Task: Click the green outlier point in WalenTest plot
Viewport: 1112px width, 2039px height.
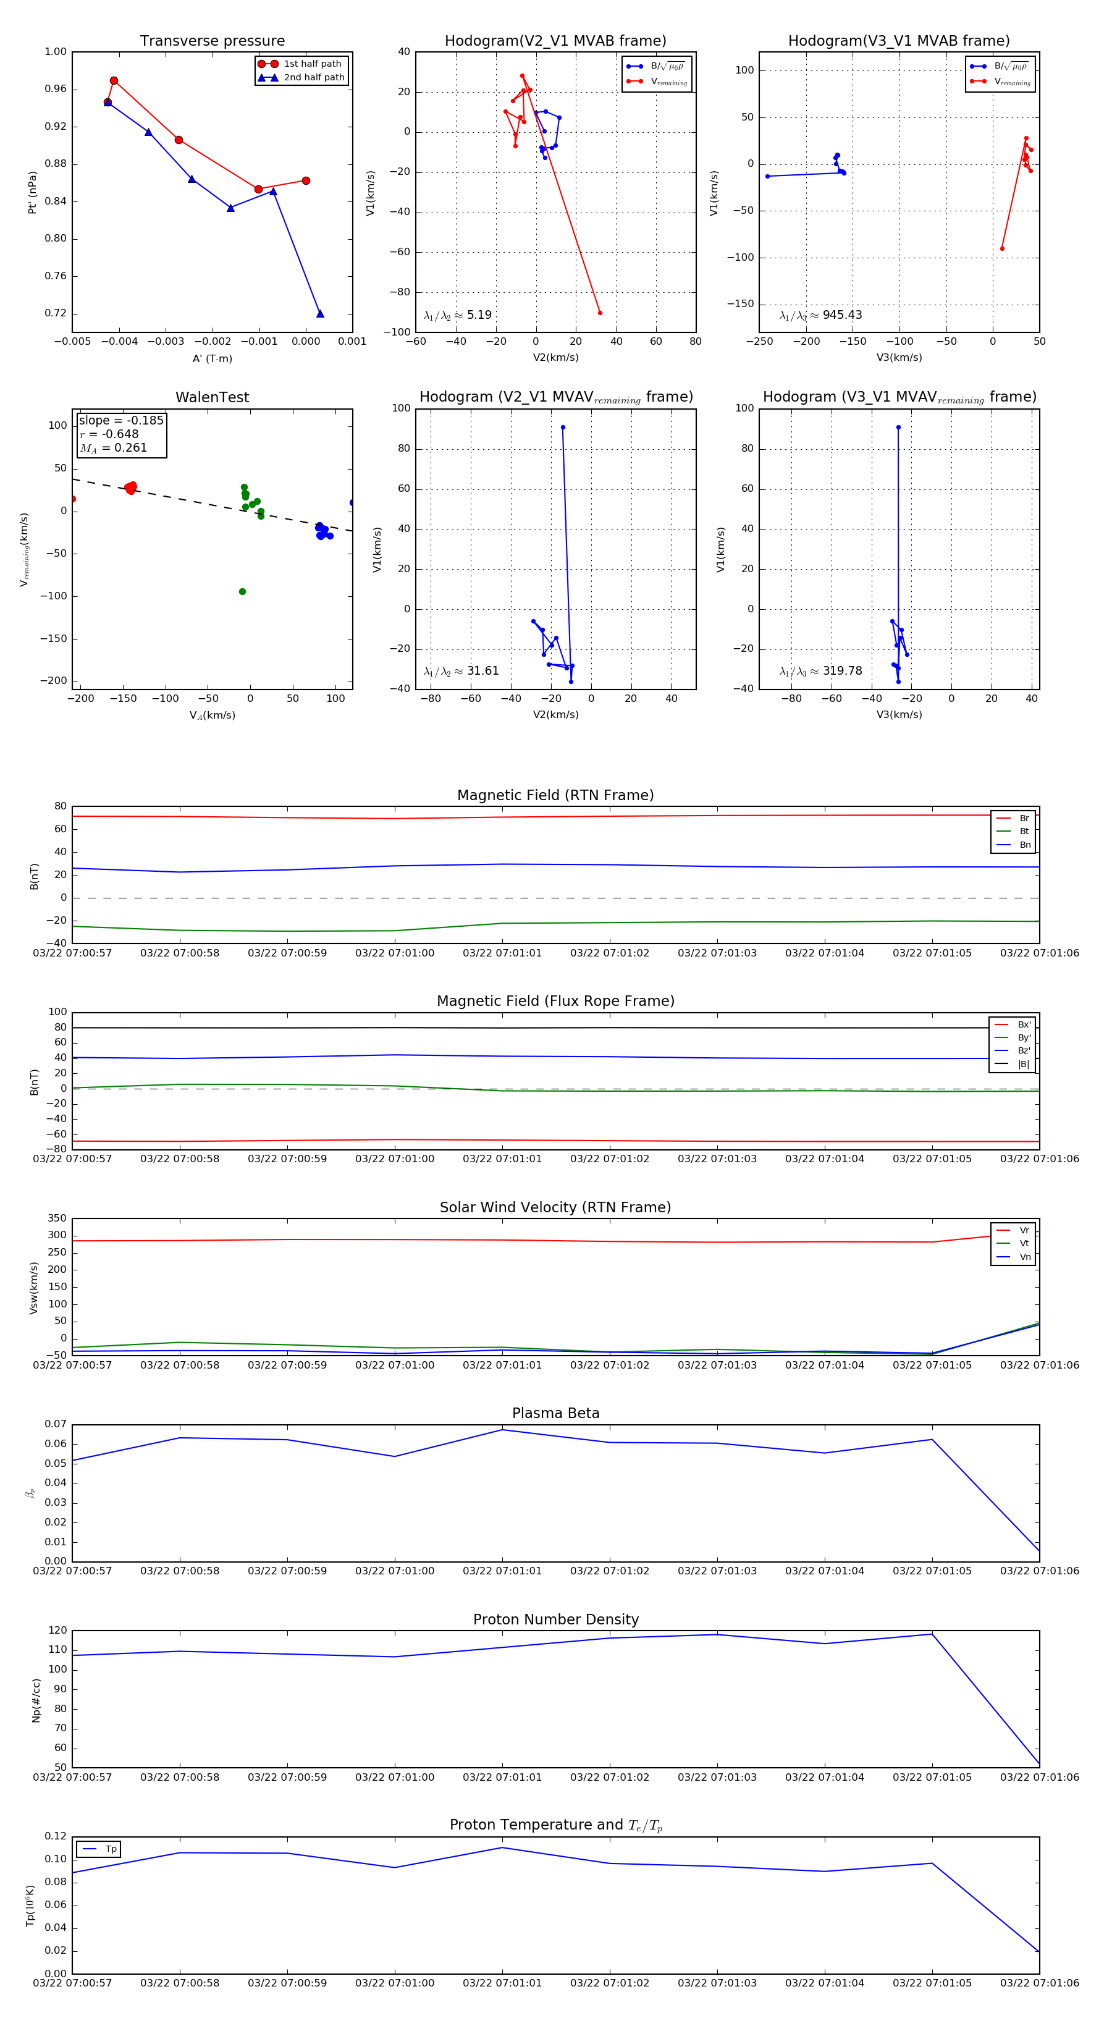Action: 242,591
